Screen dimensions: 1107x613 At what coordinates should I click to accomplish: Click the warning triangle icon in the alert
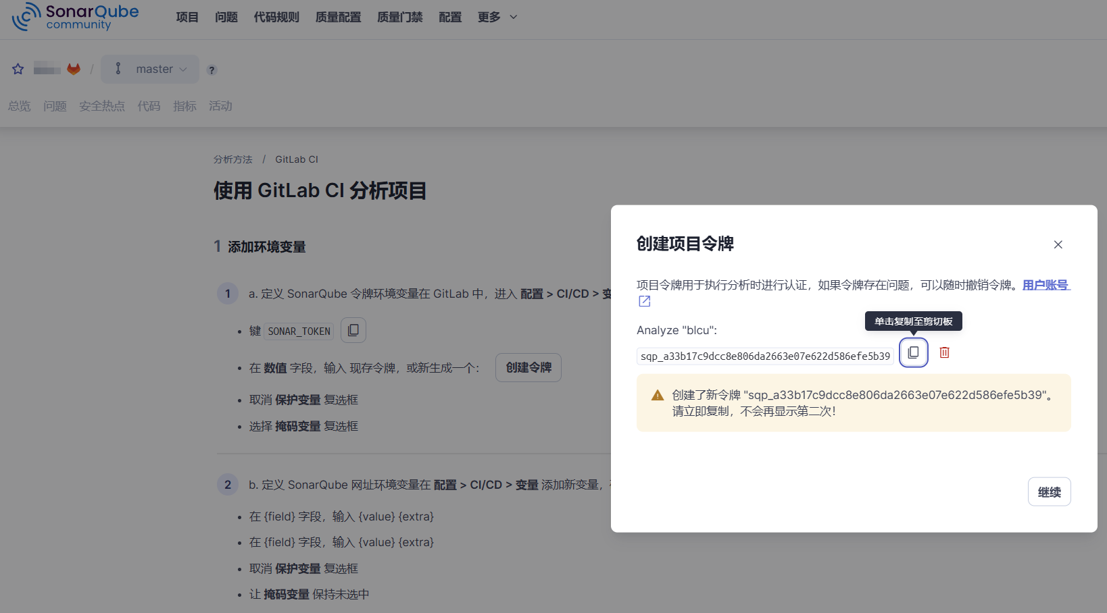(x=658, y=396)
